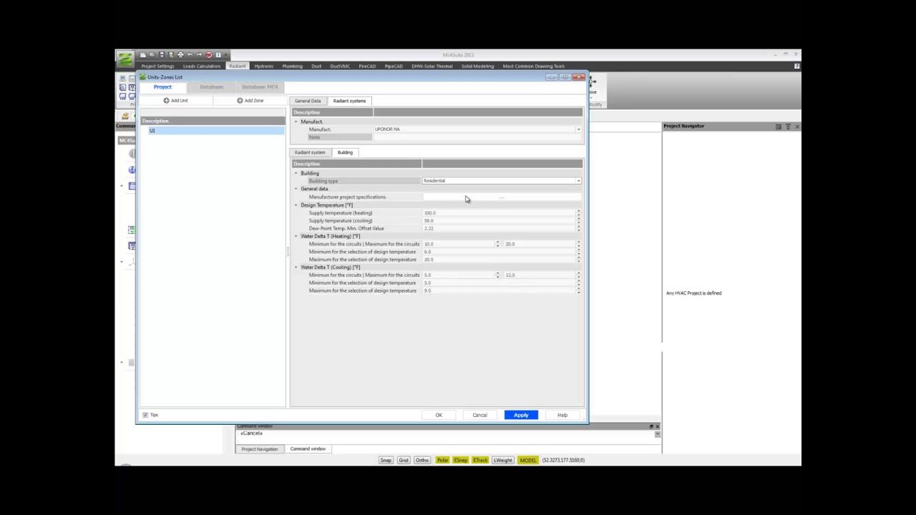Click the New file icon in quick access toolbar
Screen dimensions: 916x515
click(143, 55)
